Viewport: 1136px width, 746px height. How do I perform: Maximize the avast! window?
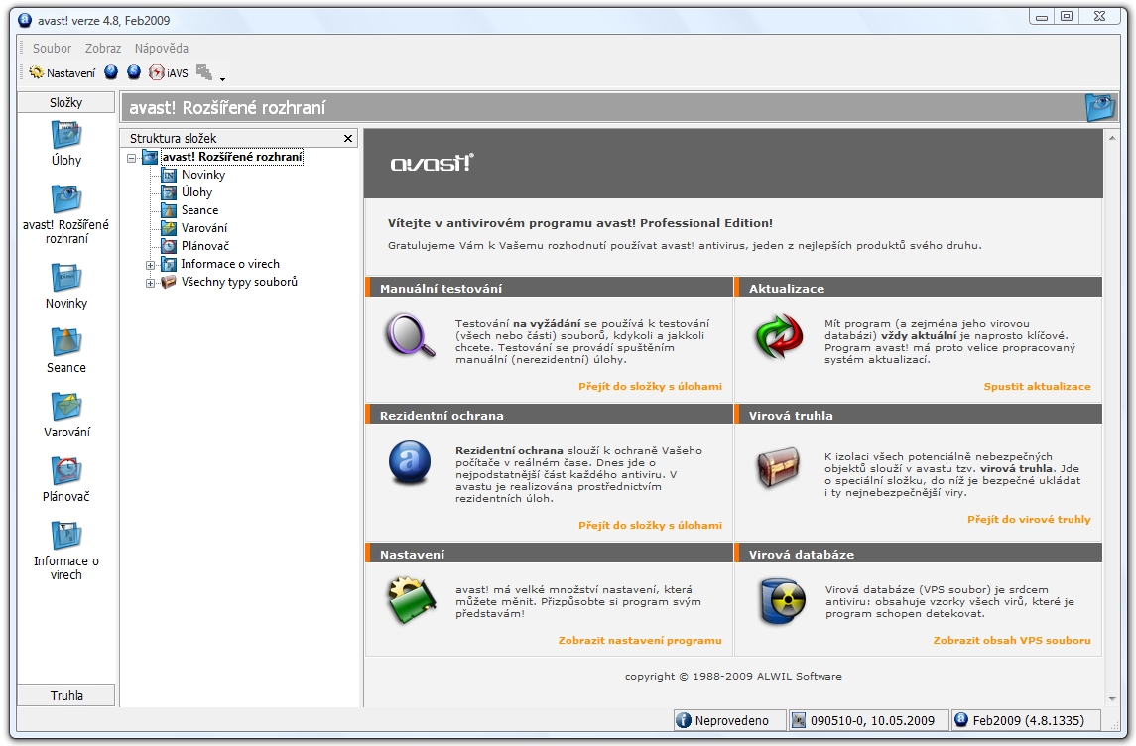click(x=1067, y=16)
